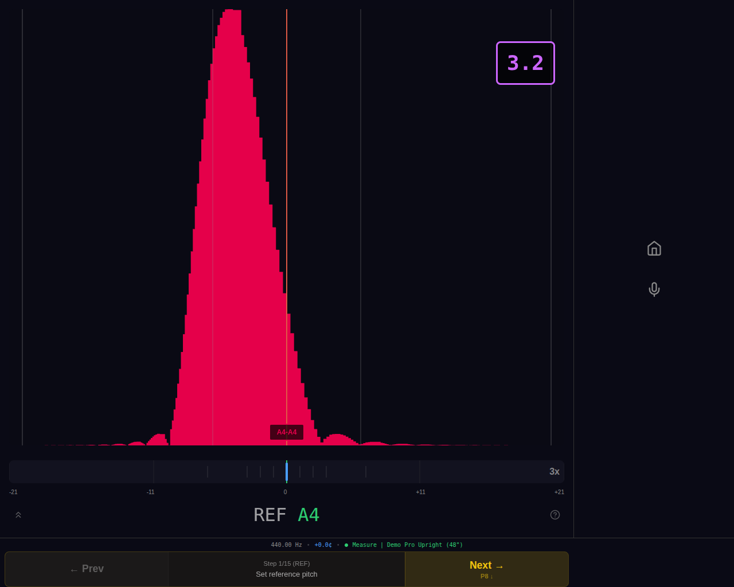Select the Step 1/15 (REF) indicator
Screen dimensions: 734x587
click(x=287, y=563)
